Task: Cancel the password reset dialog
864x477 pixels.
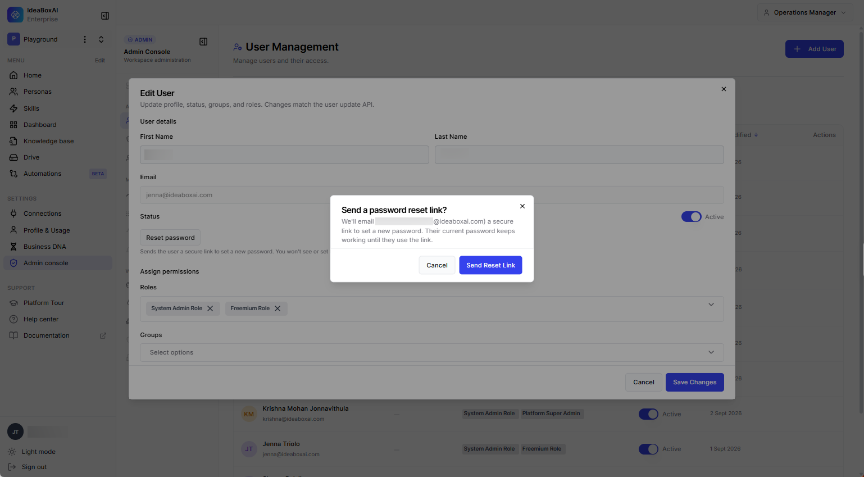Action: [437, 265]
